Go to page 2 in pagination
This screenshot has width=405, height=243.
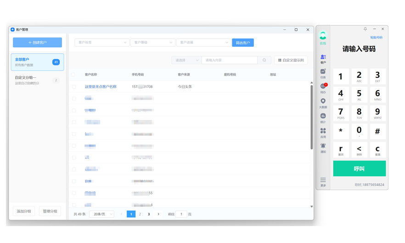140,214
